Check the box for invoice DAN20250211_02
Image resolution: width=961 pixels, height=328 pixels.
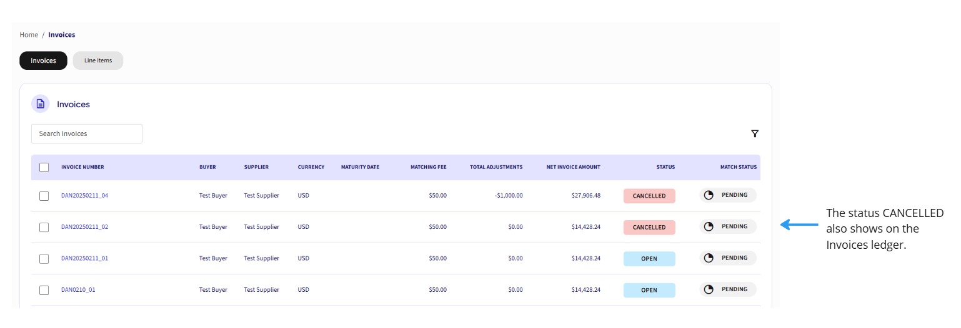pyautogui.click(x=44, y=227)
